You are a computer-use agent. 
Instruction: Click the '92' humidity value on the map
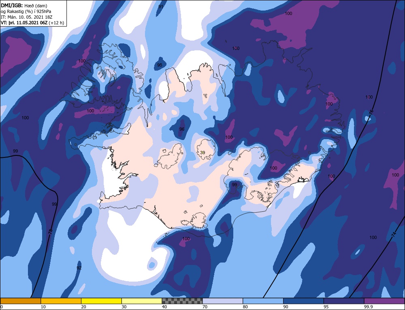click(79, 268)
